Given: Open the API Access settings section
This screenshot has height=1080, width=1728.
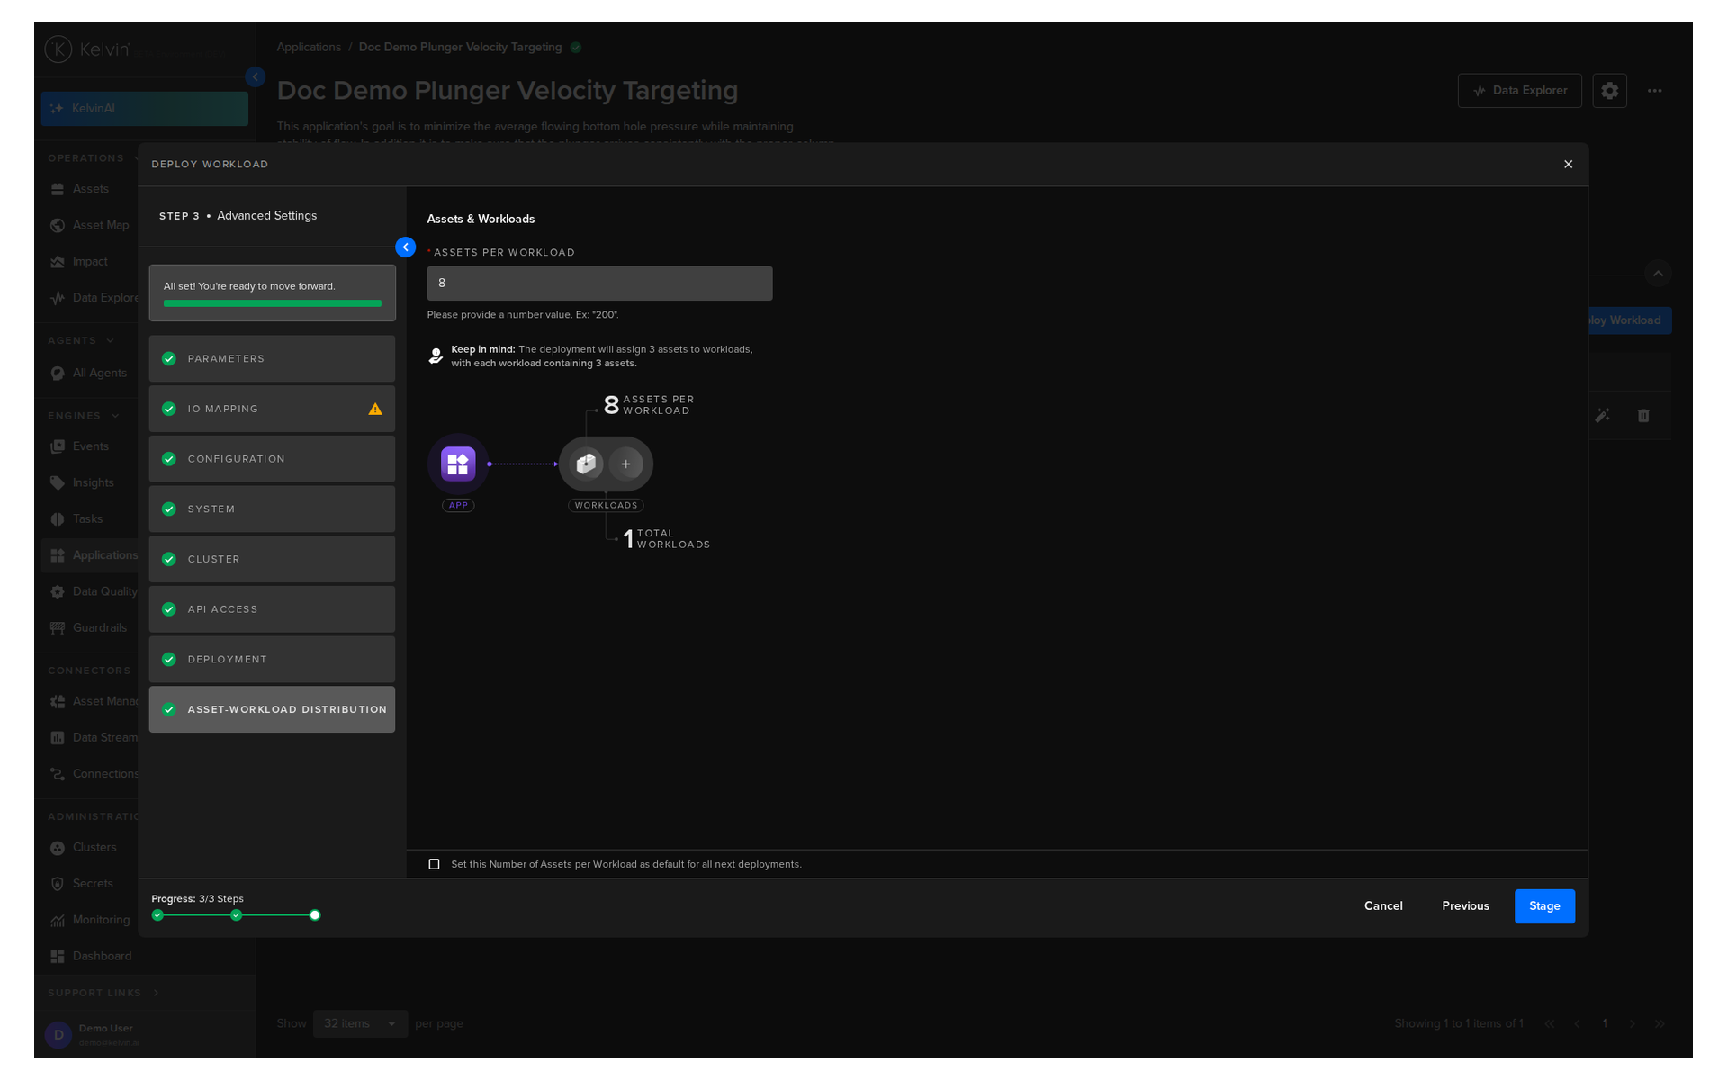Looking at the screenshot, I should coord(272,609).
